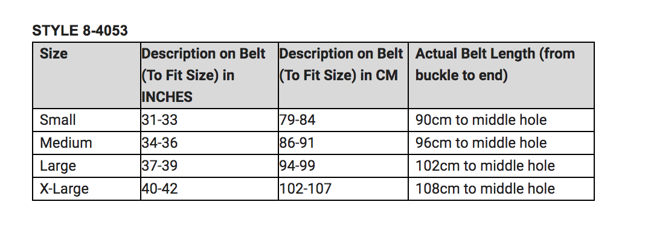This screenshot has height=225, width=648.
Task: Select the Large size cell
Action: point(86,166)
